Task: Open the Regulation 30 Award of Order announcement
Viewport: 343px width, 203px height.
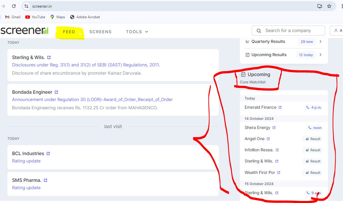Action: (92, 100)
